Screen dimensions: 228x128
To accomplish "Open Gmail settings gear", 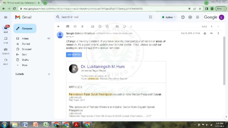I will click(190, 17).
